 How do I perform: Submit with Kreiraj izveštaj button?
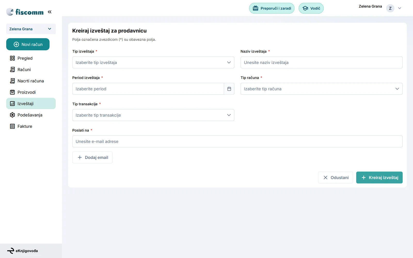tap(379, 178)
